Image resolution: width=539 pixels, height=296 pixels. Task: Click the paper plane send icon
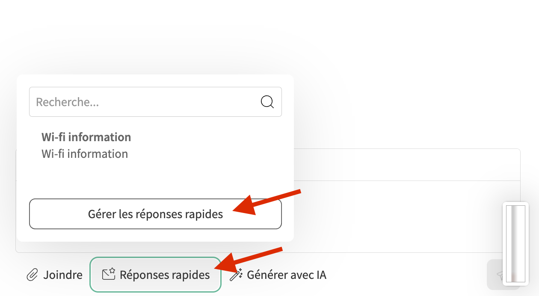499,275
